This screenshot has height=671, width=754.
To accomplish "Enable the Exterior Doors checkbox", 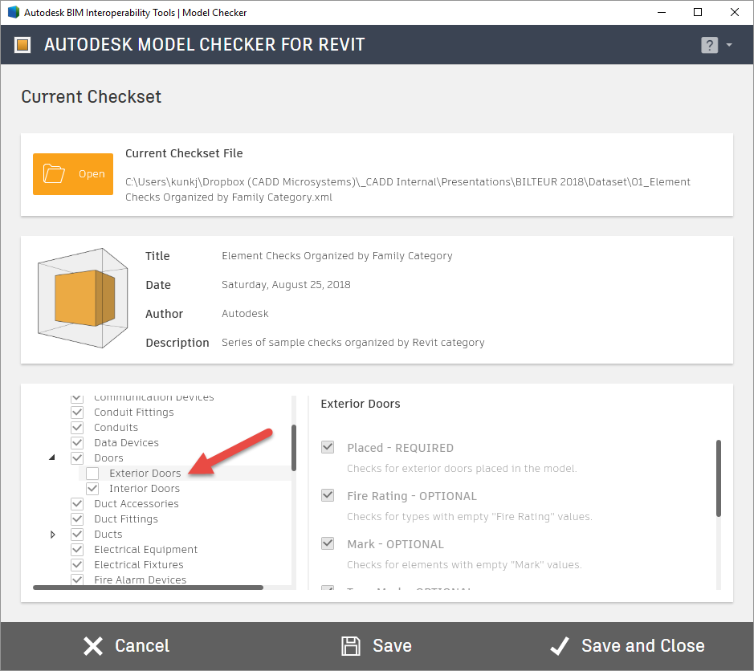I will 92,473.
